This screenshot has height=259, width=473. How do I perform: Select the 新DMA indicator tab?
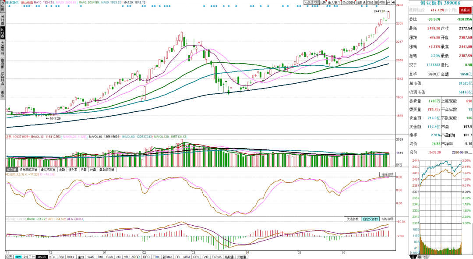point(167,257)
